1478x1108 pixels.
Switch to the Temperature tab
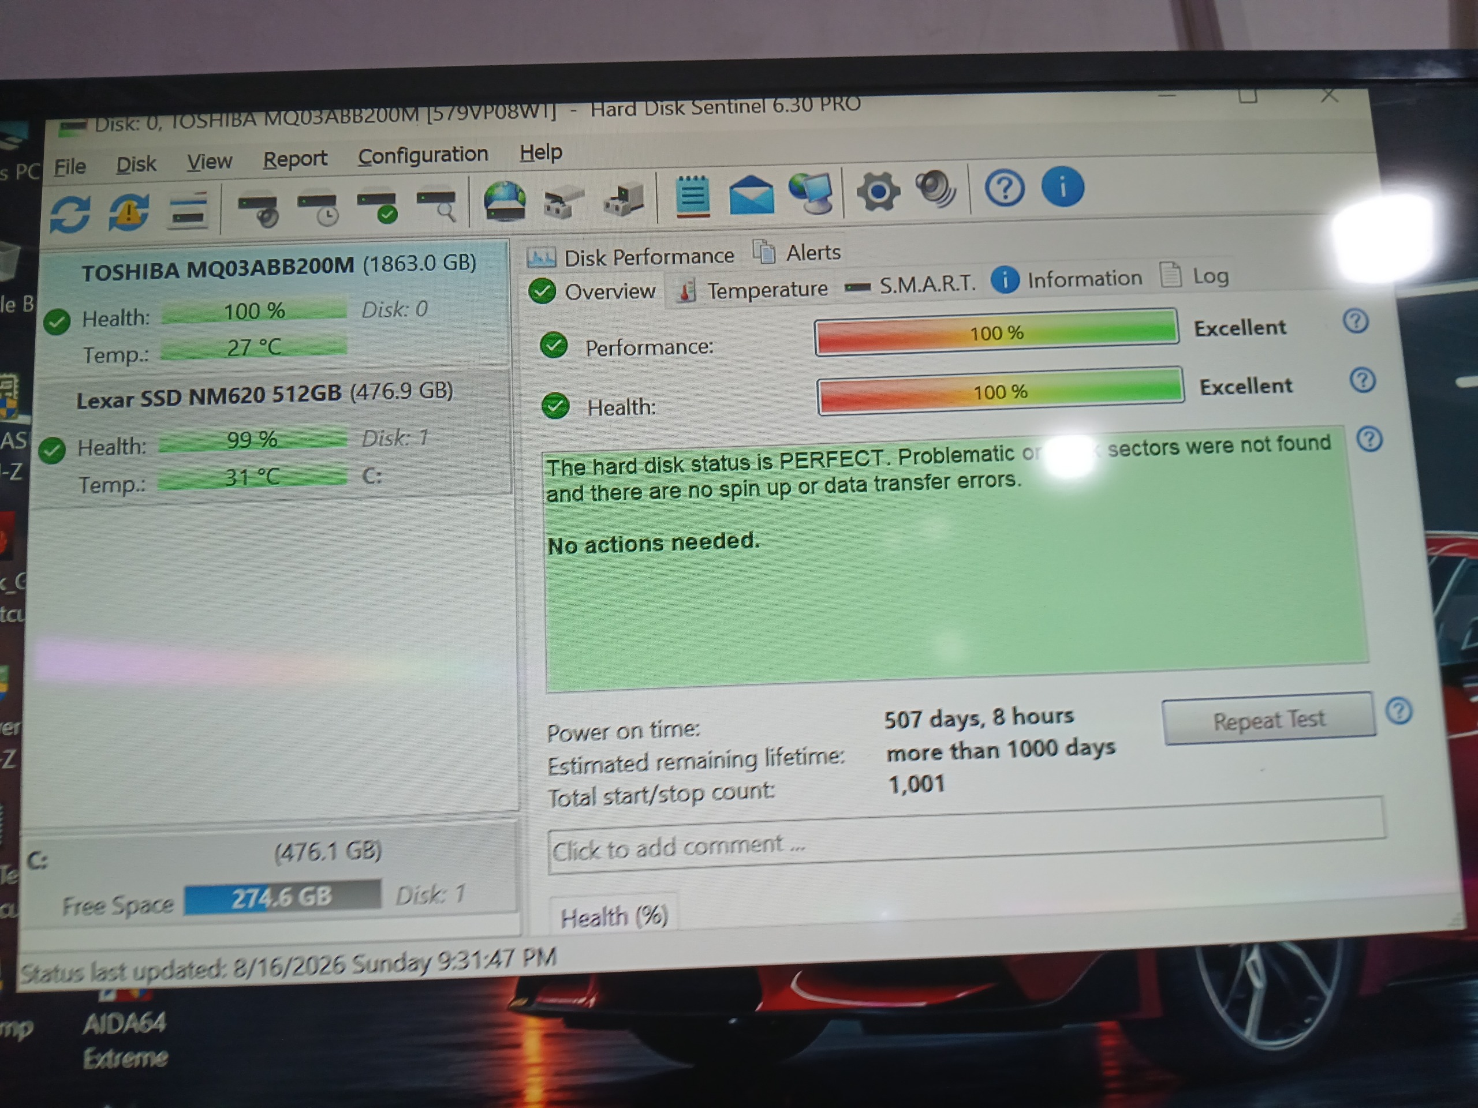point(753,290)
